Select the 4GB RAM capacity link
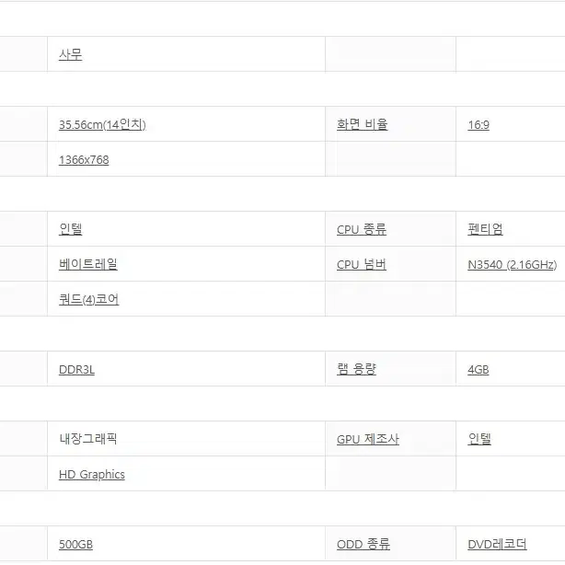This screenshot has height=565, width=565. click(479, 370)
